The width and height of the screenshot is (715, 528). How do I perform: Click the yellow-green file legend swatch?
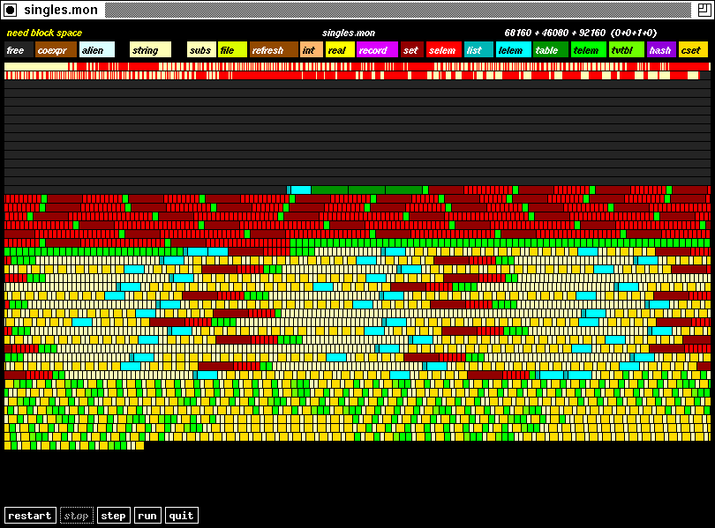click(x=231, y=50)
